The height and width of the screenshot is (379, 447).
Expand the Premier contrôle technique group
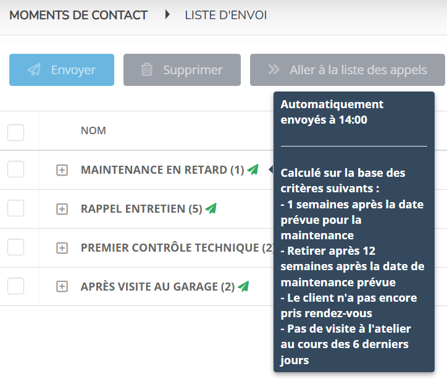62,248
